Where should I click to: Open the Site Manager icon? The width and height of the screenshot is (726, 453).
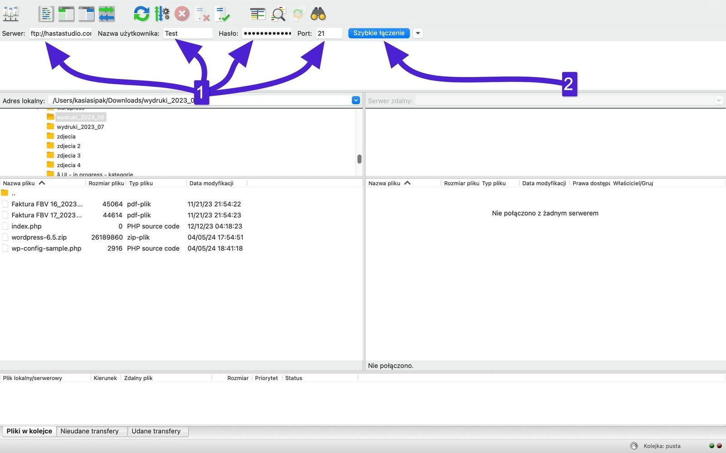[11, 14]
